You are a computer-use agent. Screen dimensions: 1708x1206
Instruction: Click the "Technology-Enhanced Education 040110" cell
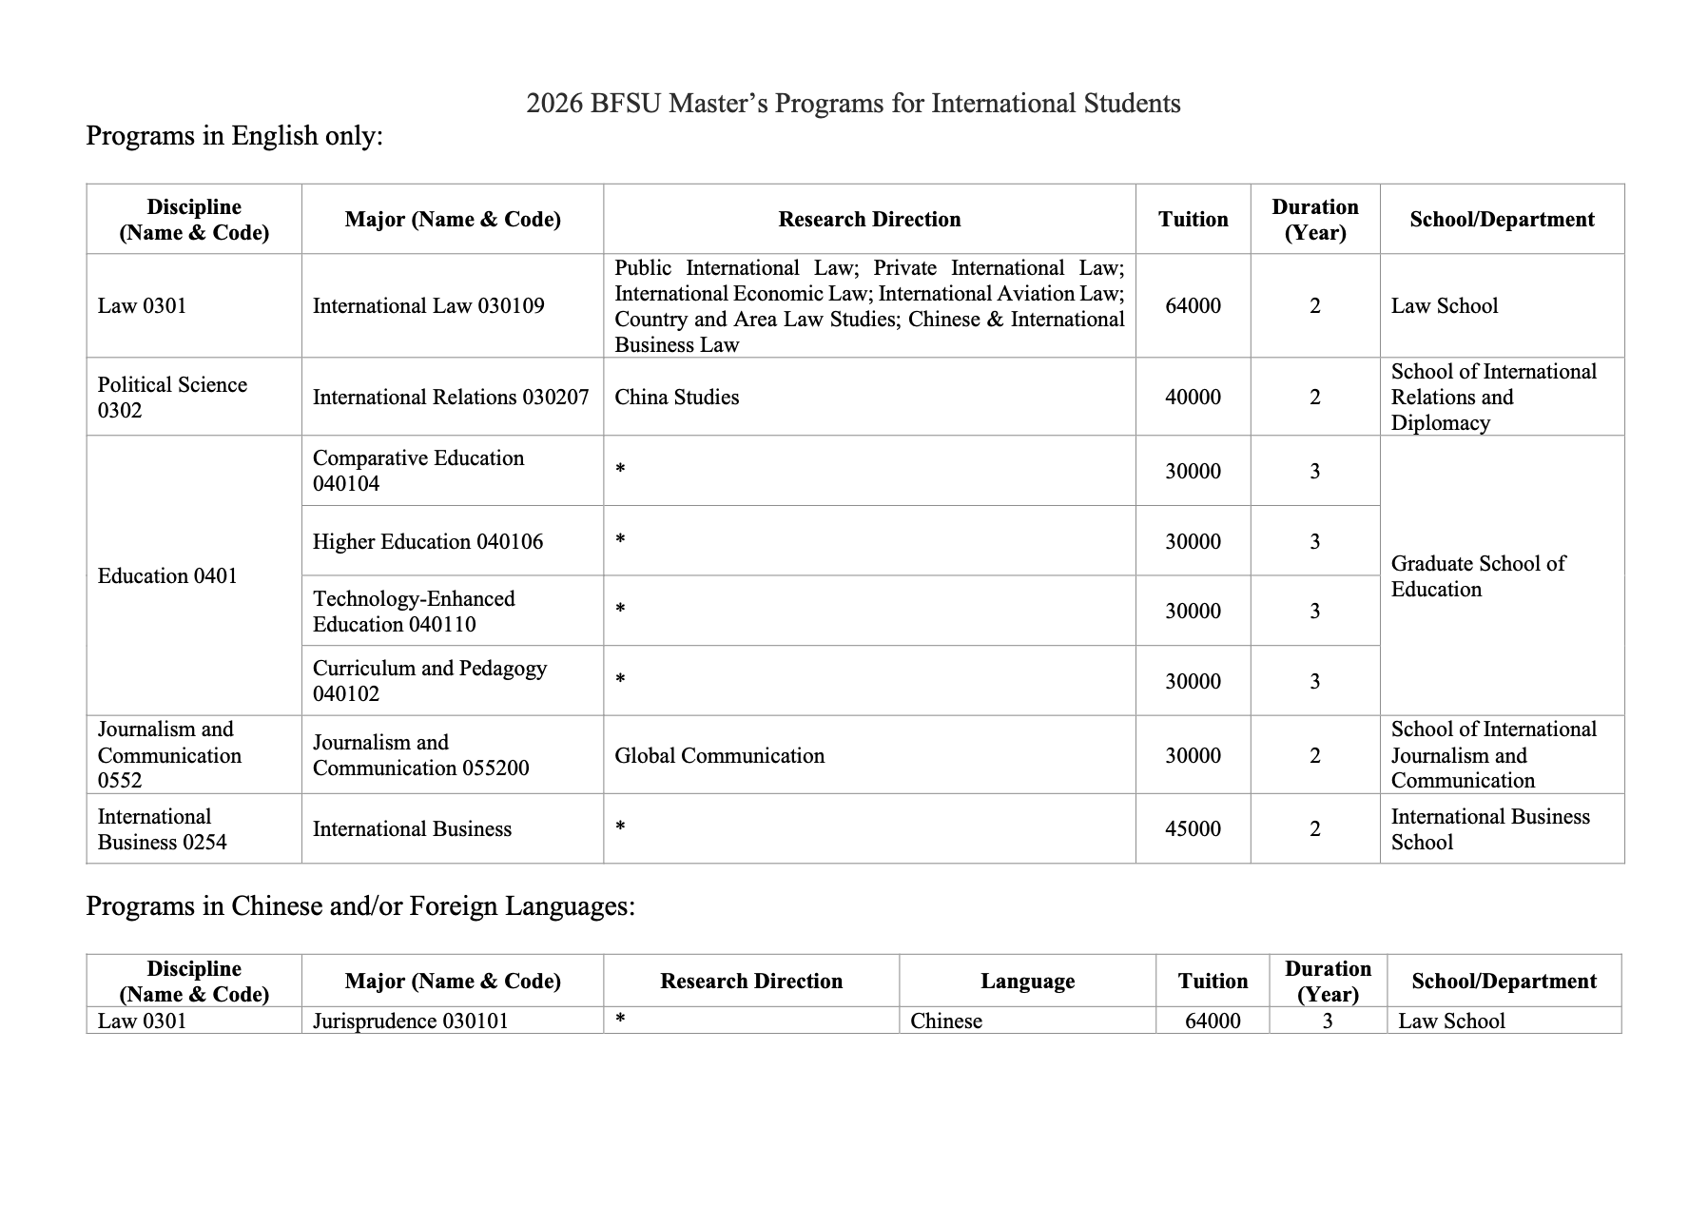414,611
